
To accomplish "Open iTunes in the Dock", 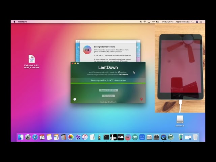I will coord(85,137).
